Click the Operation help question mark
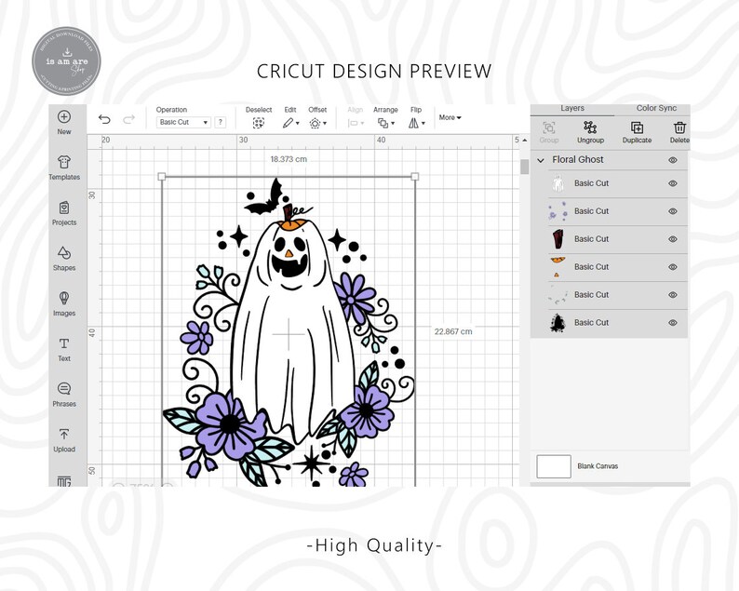This screenshot has height=591, width=739. pos(220,122)
